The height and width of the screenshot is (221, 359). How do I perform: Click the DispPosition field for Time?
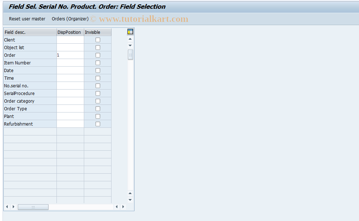point(70,78)
